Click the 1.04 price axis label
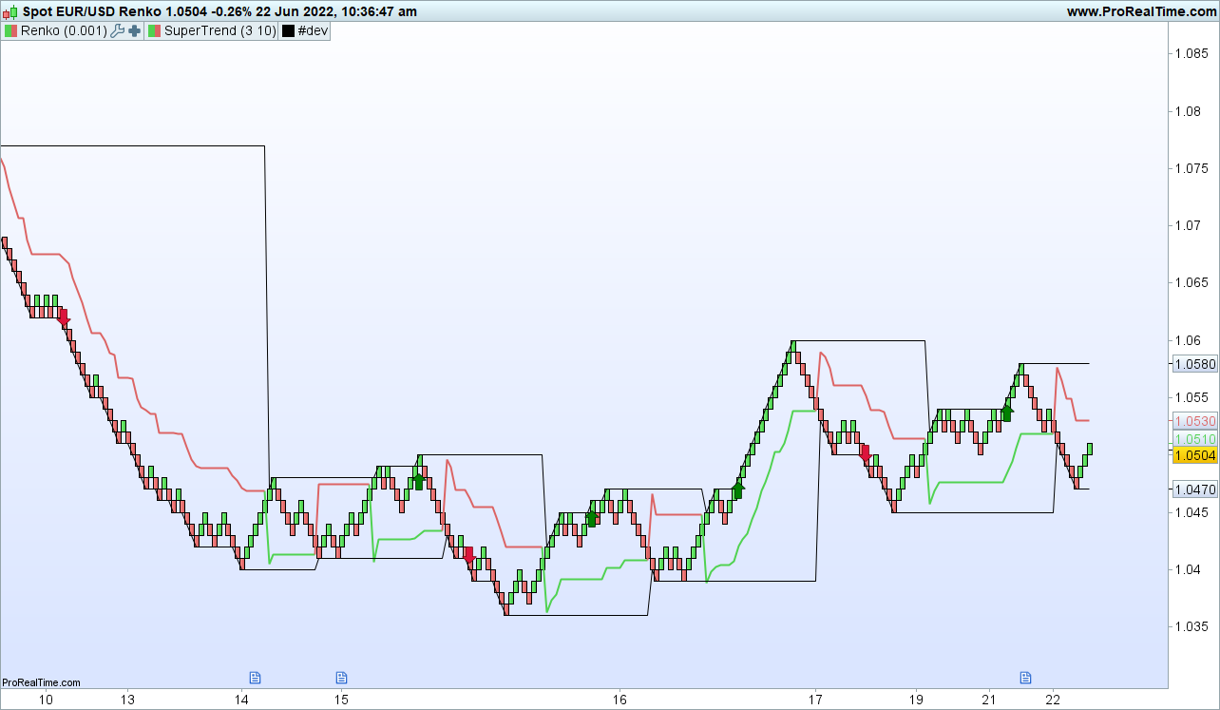The width and height of the screenshot is (1220, 710). (x=1190, y=569)
